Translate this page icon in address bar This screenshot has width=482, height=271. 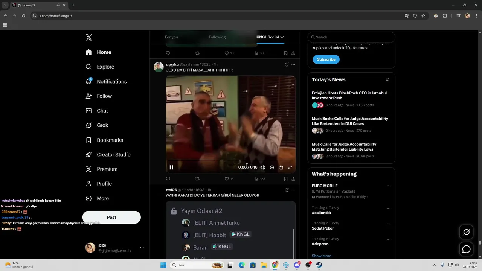pos(407,16)
